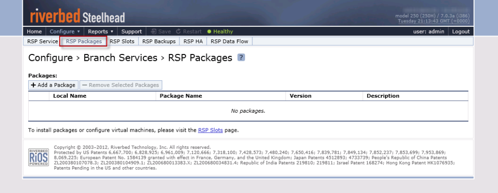Screen dimensions: 498x193
Task: Click the model 250 (250H) version text
Action: click(x=432, y=16)
